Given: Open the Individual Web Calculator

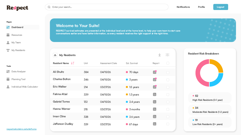Looking at the screenshot, I should tap(25, 87).
